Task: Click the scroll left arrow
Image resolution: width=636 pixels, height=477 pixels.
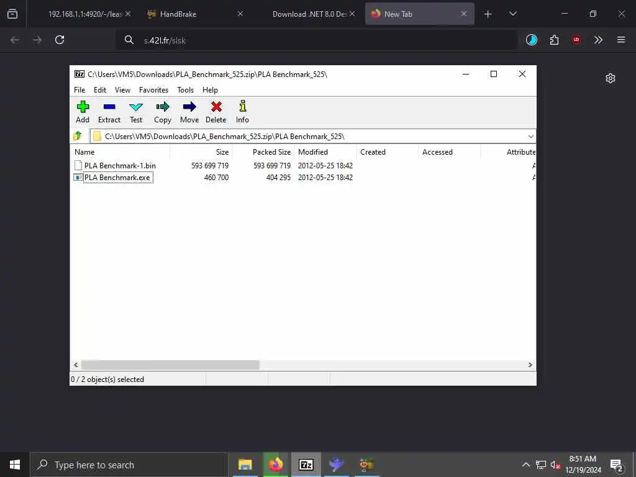Action: [76, 365]
